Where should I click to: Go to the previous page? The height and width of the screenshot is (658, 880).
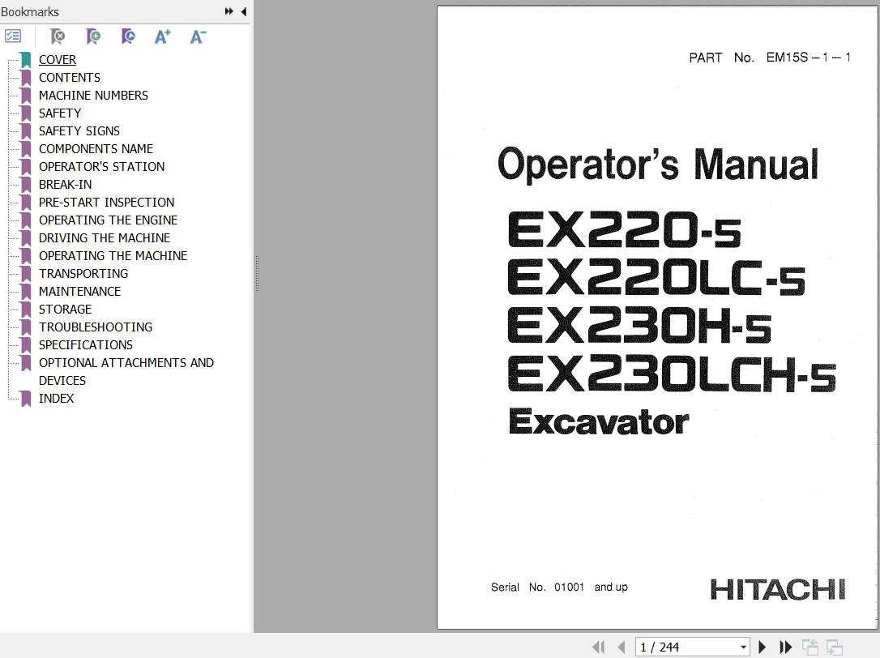pos(622,647)
